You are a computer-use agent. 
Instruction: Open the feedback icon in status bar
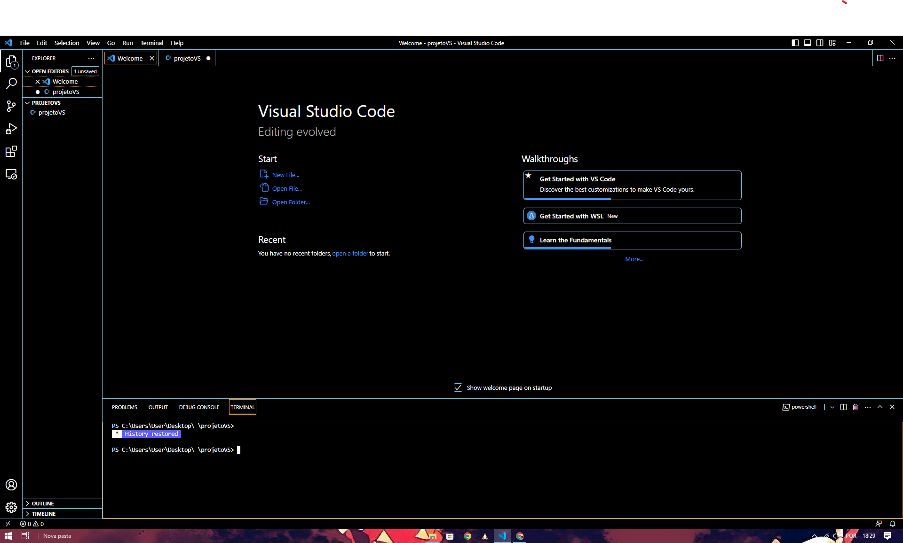tap(879, 524)
